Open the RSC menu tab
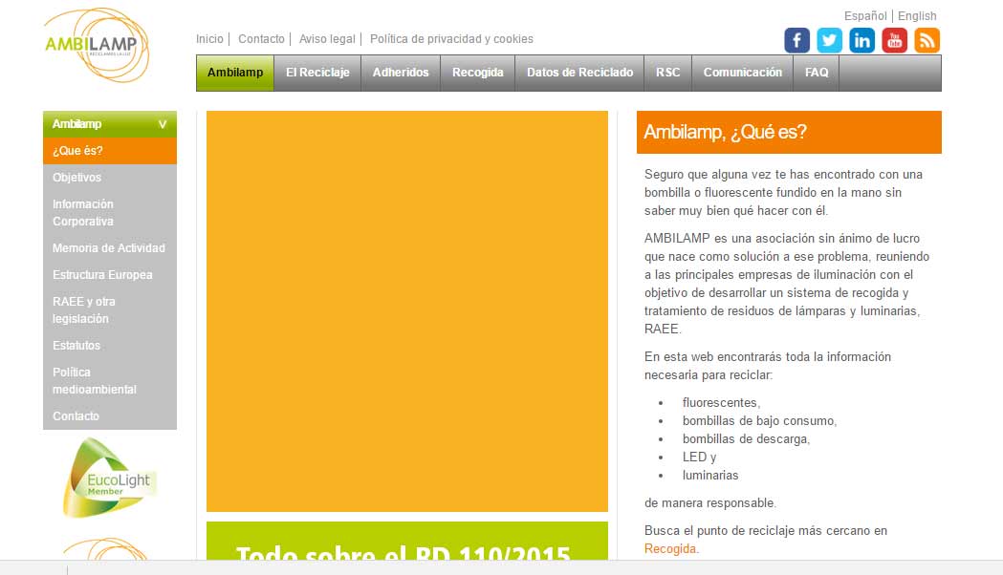Screen dimensions: 1003x575 click(x=667, y=73)
